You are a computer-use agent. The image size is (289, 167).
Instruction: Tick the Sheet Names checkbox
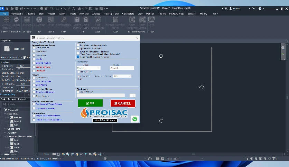pos(34,96)
